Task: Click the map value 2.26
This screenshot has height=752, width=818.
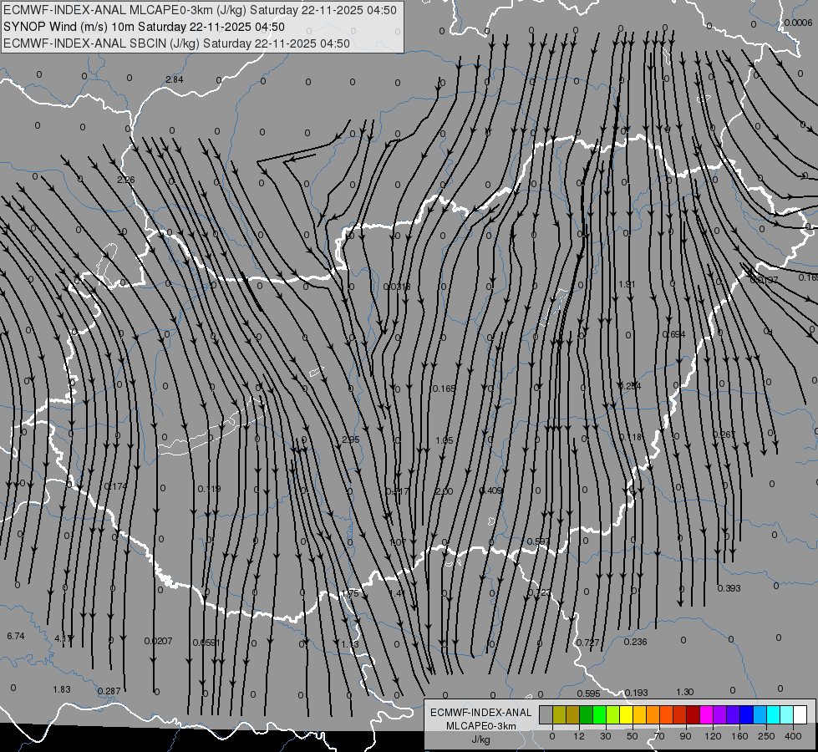Action: (x=125, y=180)
